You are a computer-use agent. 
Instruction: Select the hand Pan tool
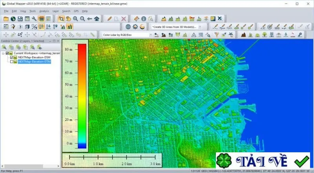68,19
